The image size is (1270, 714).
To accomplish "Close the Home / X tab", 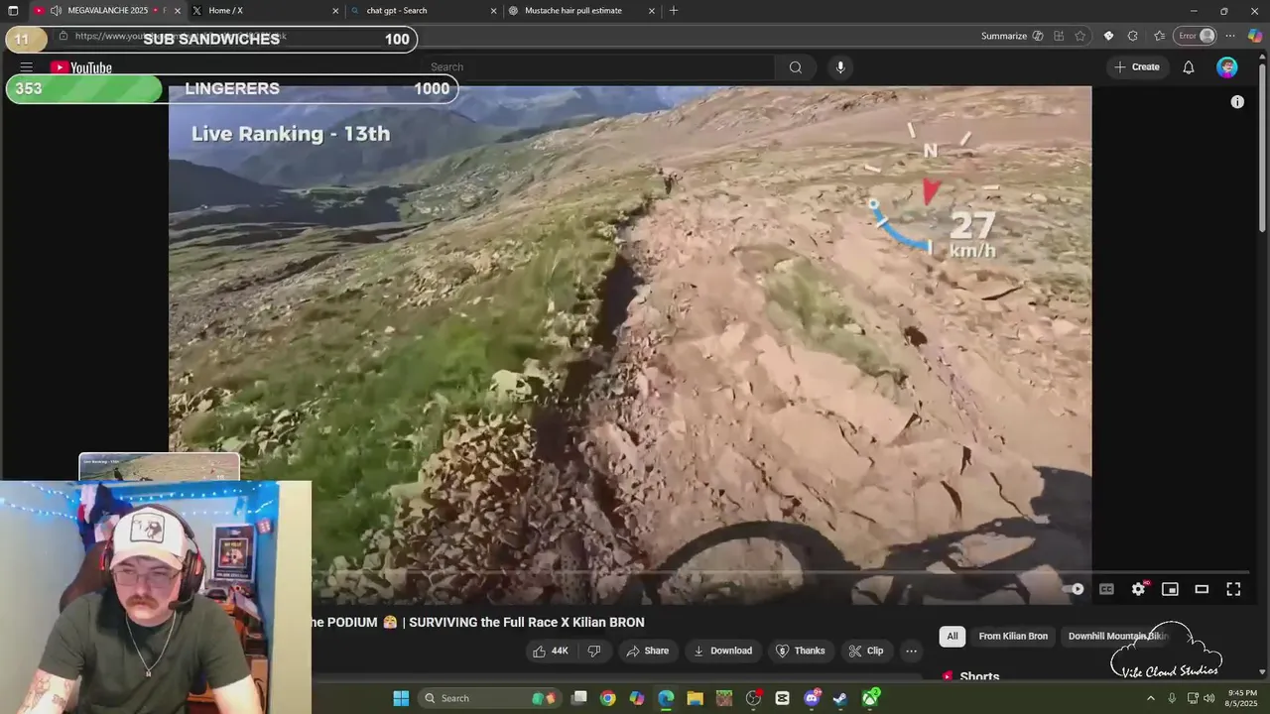I will click(x=335, y=11).
